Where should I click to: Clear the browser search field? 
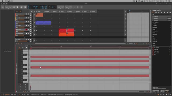point(170,14)
